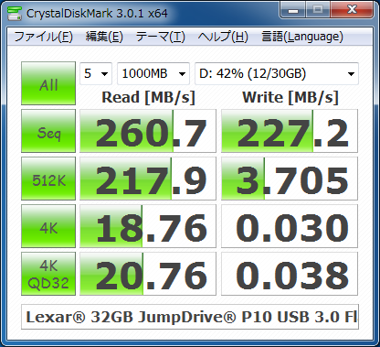Select the Seq write result 227.2

290,131
